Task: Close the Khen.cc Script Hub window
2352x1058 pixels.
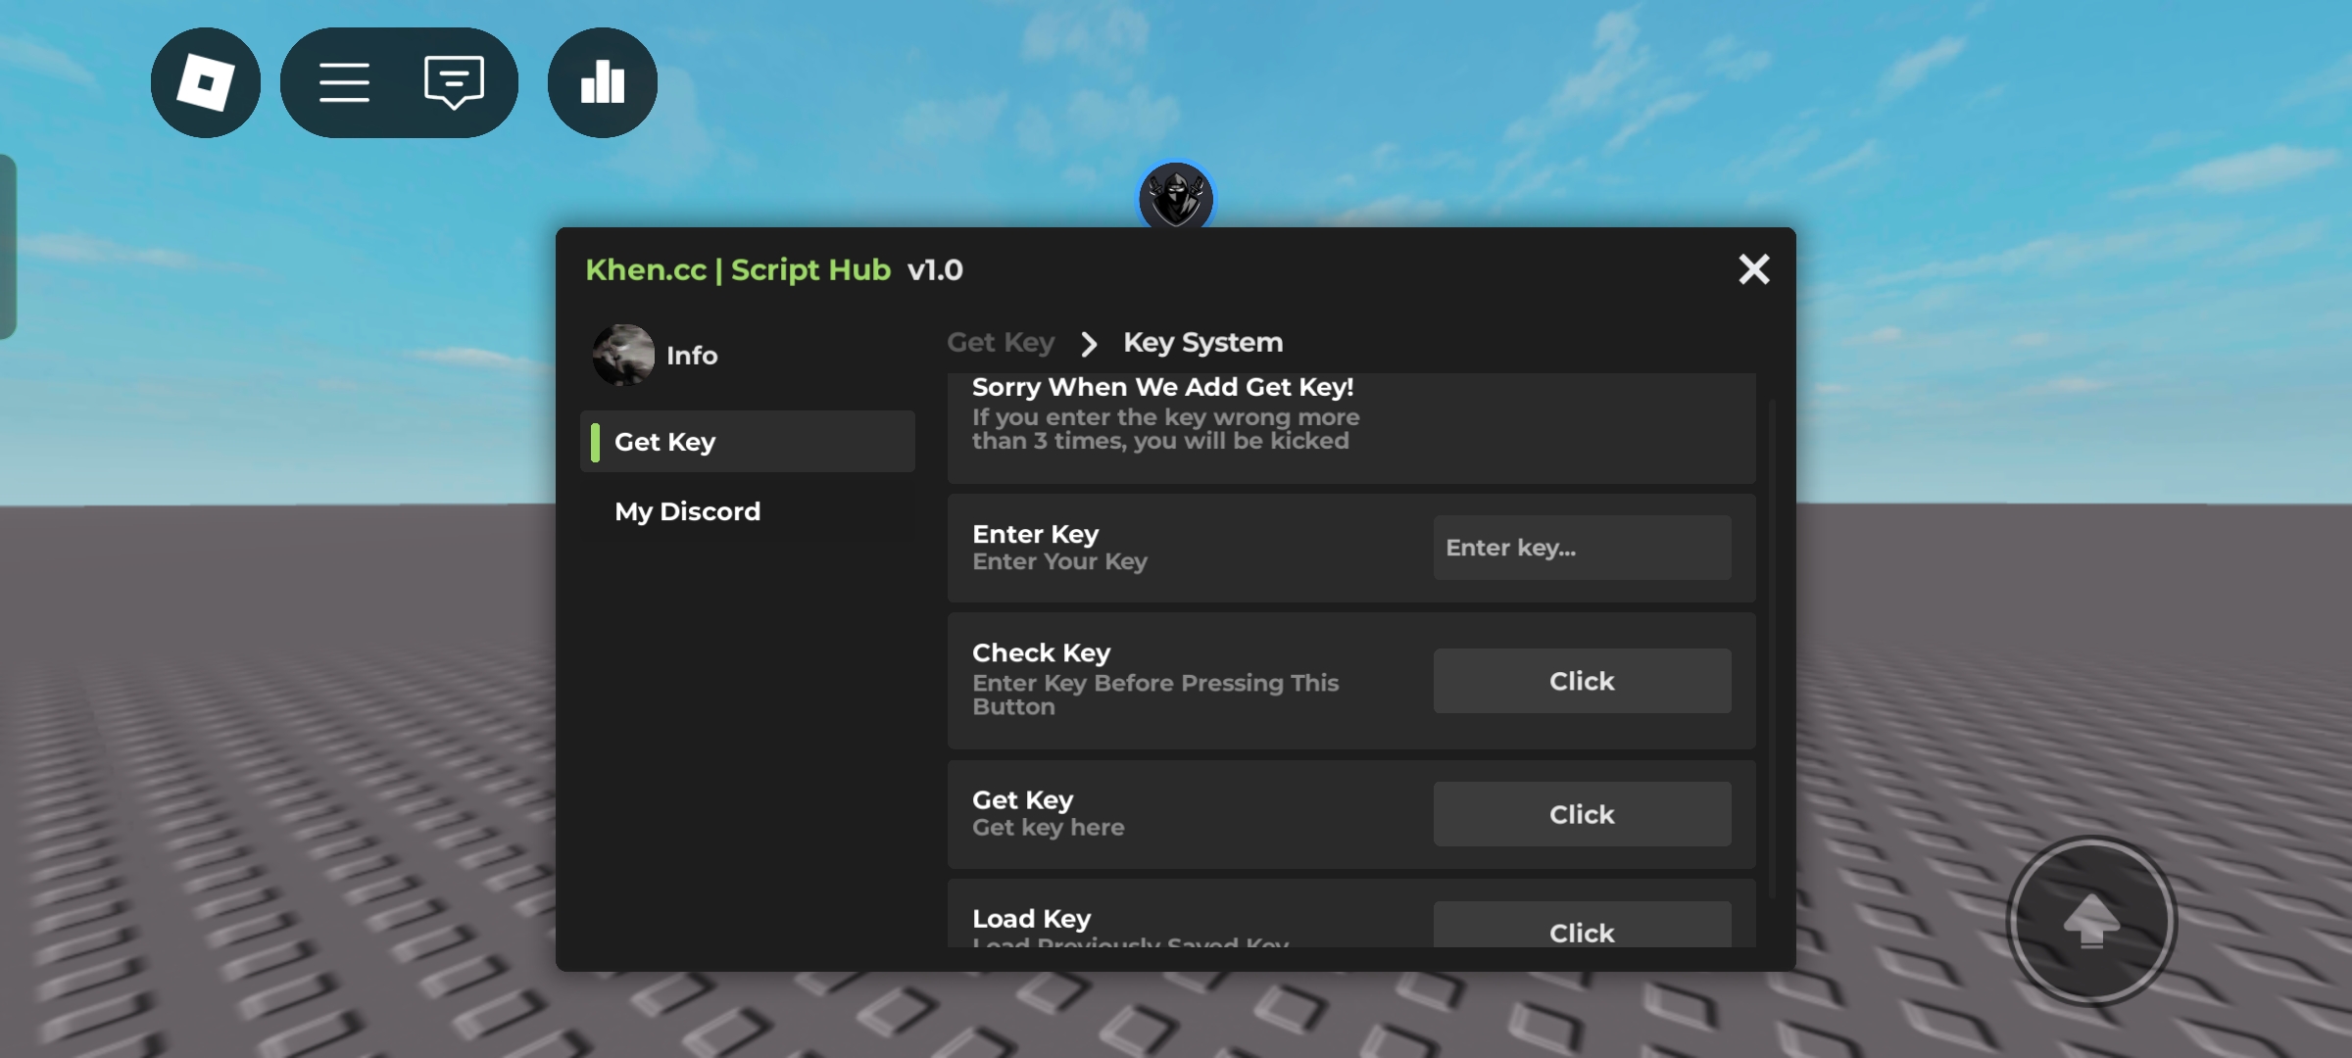Action: tap(1754, 269)
